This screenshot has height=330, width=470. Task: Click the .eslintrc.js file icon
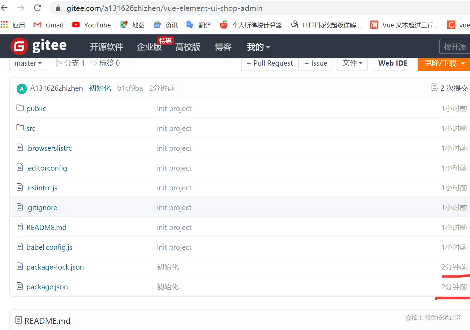[20, 187]
